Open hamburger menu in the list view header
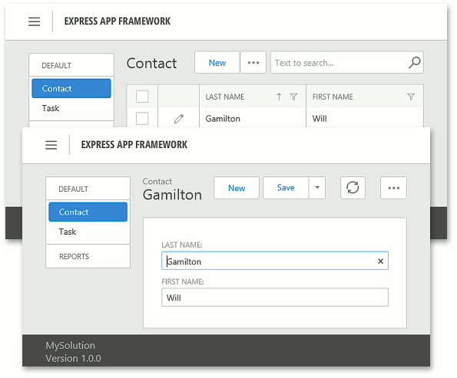 [34, 21]
